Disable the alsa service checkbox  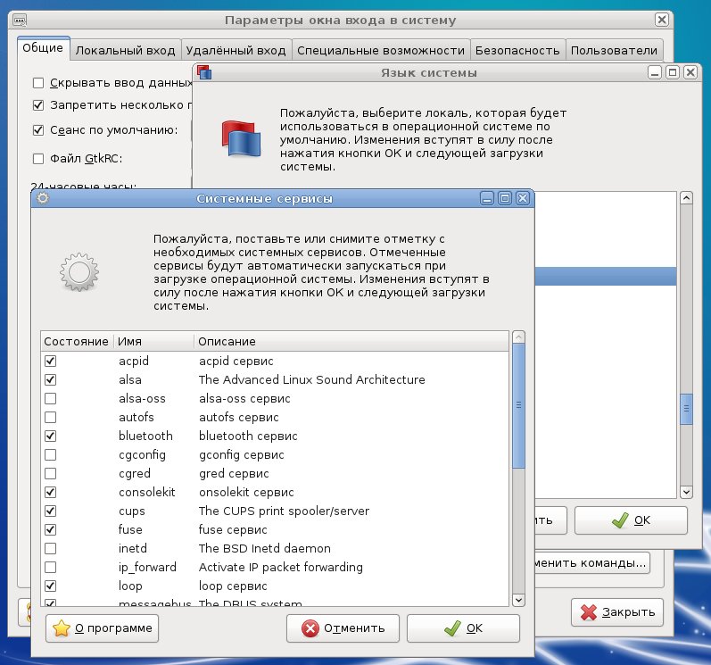point(50,379)
